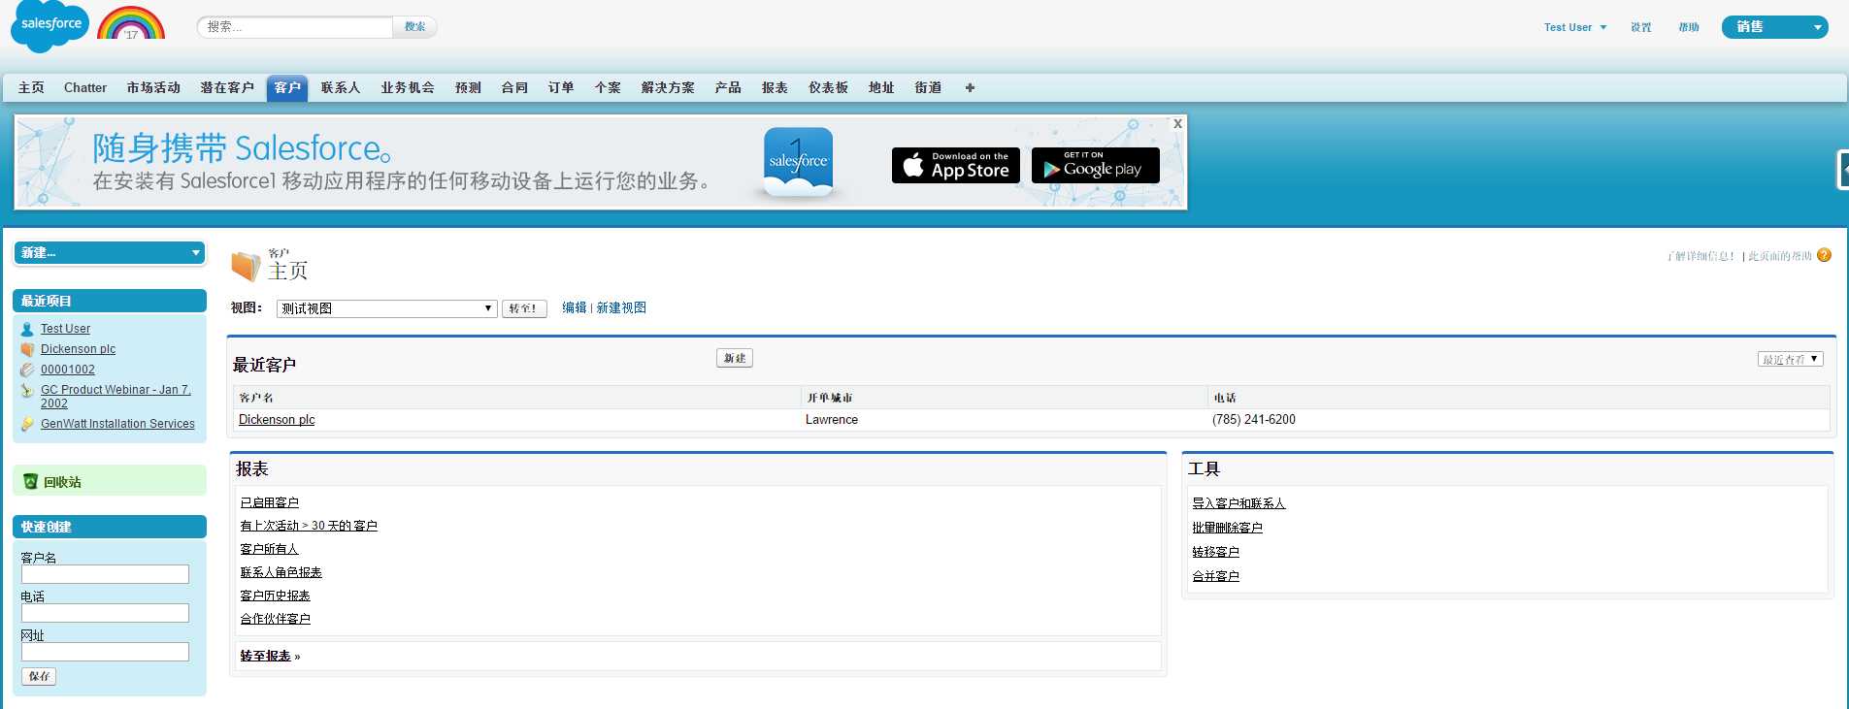Open the 个案 tab
1849x709 pixels.
pyautogui.click(x=608, y=87)
